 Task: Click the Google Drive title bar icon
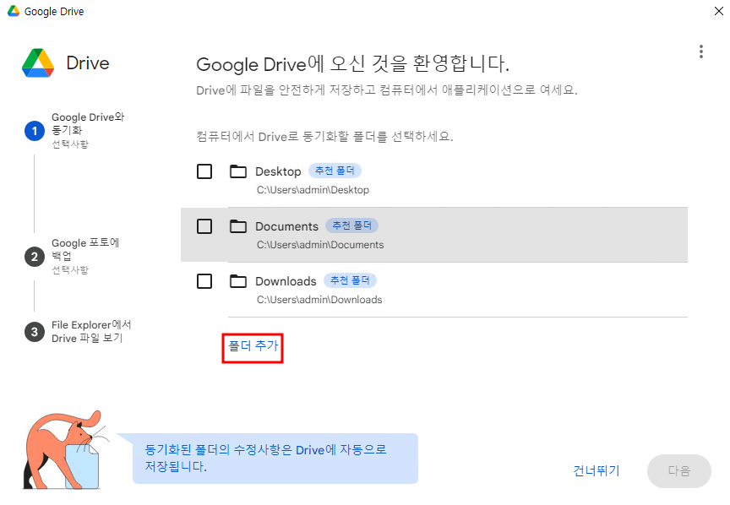pos(14,12)
